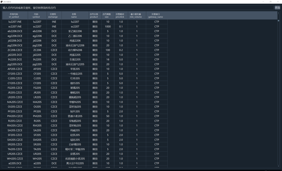Select cell pg2206.DCE

pos(15,45)
